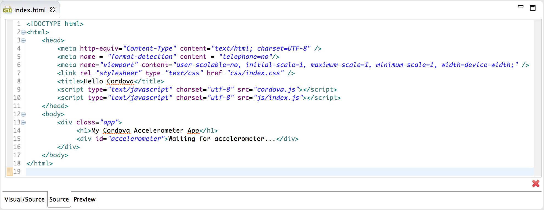
Task: Place cursor on empty line 19
Action: (x=280, y=172)
